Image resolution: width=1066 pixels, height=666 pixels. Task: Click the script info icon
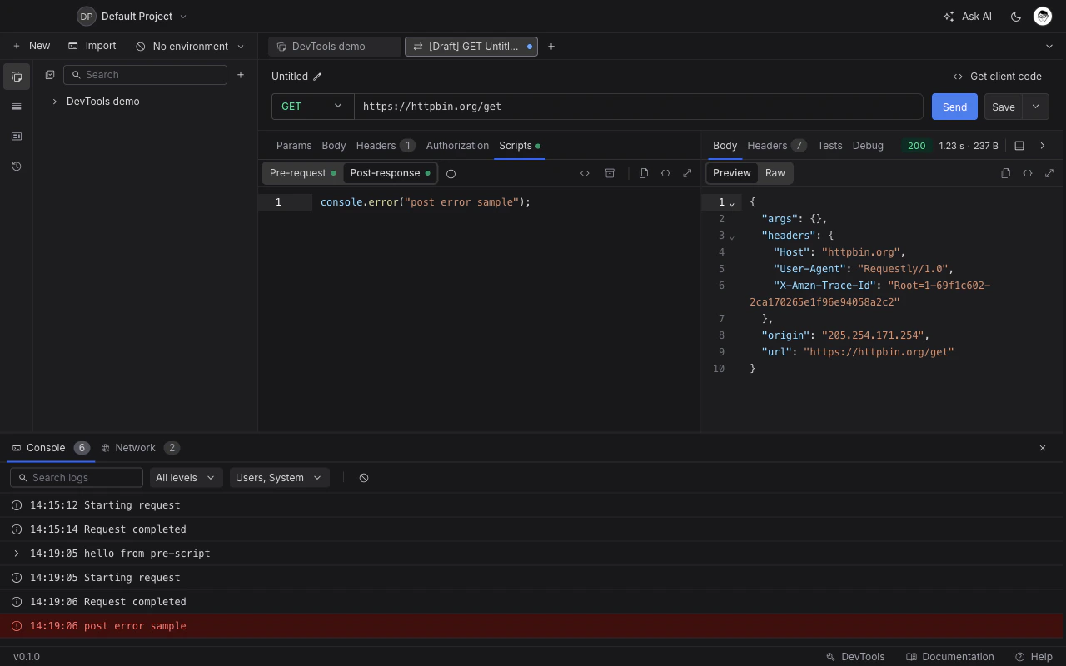click(451, 173)
